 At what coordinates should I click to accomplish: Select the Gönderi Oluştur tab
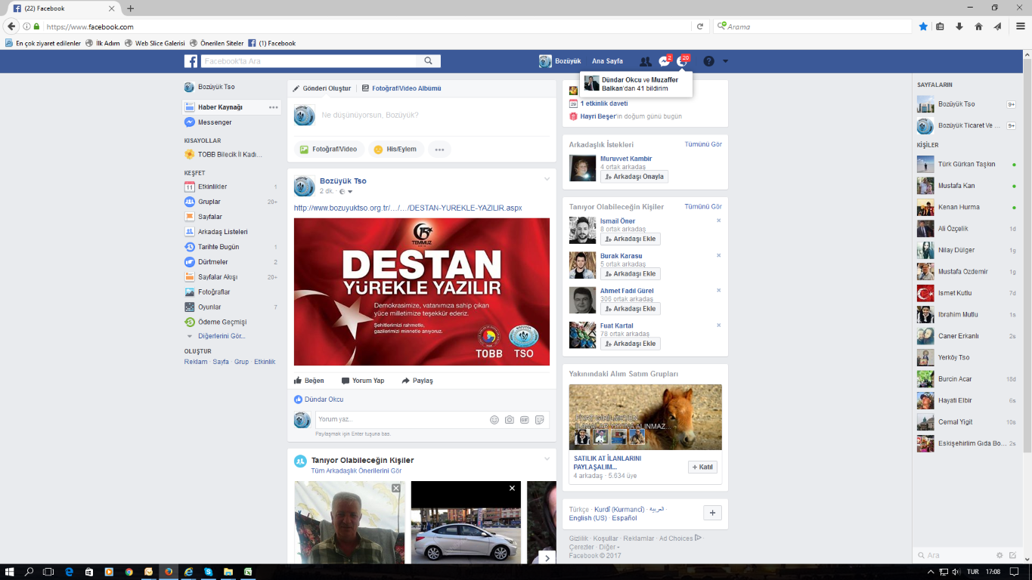322,88
